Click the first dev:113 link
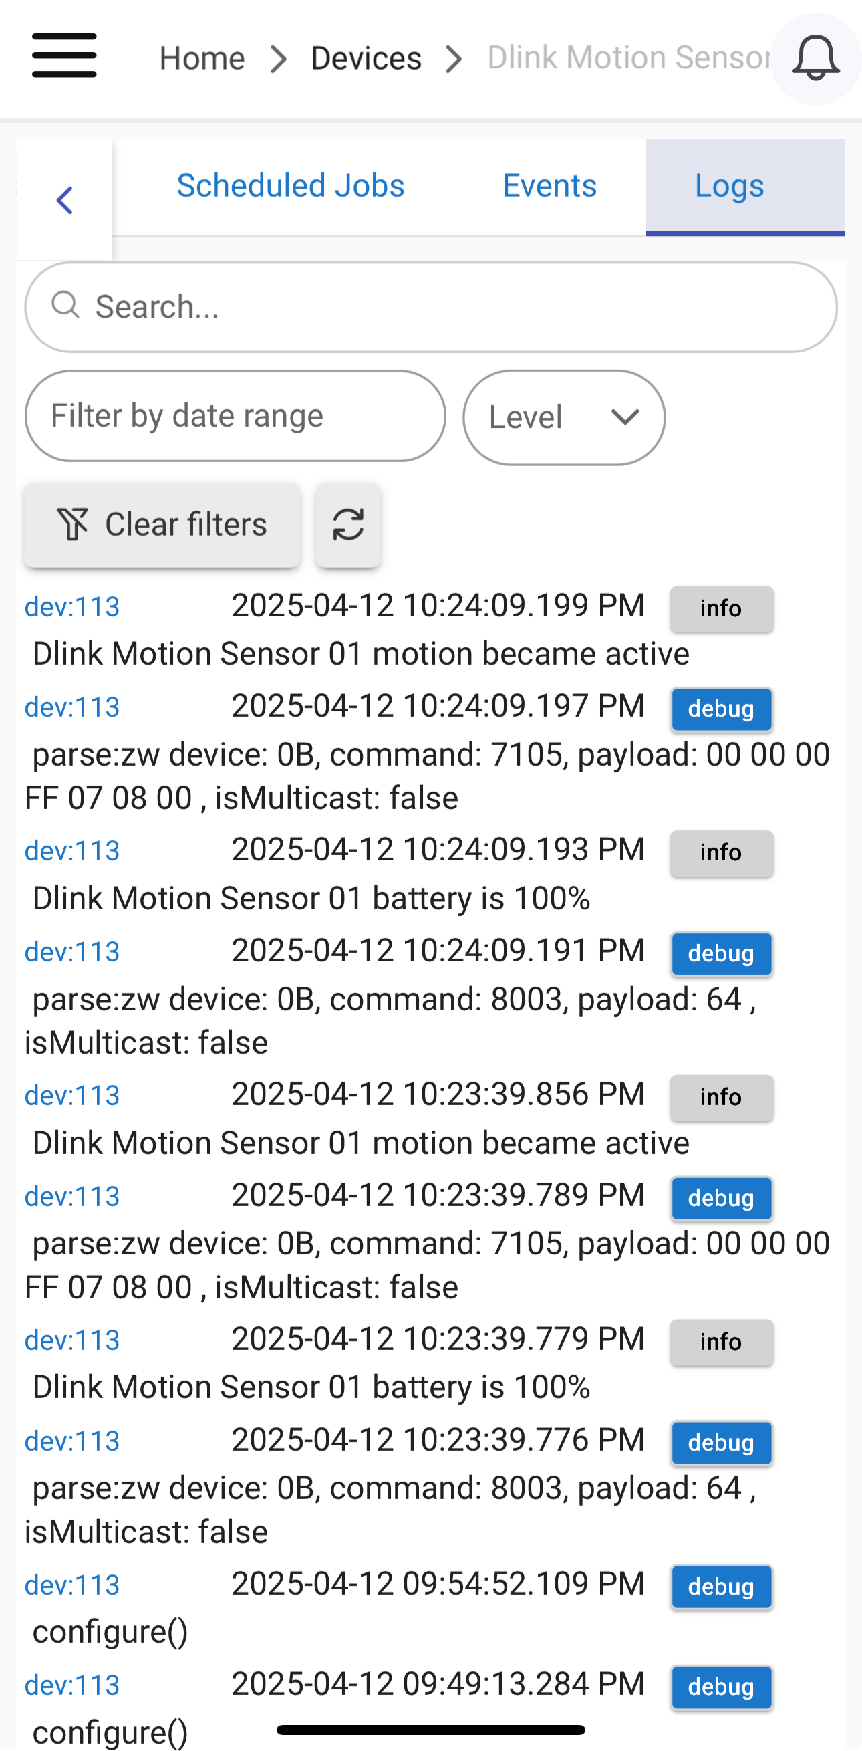The image size is (862, 1751). (72, 607)
